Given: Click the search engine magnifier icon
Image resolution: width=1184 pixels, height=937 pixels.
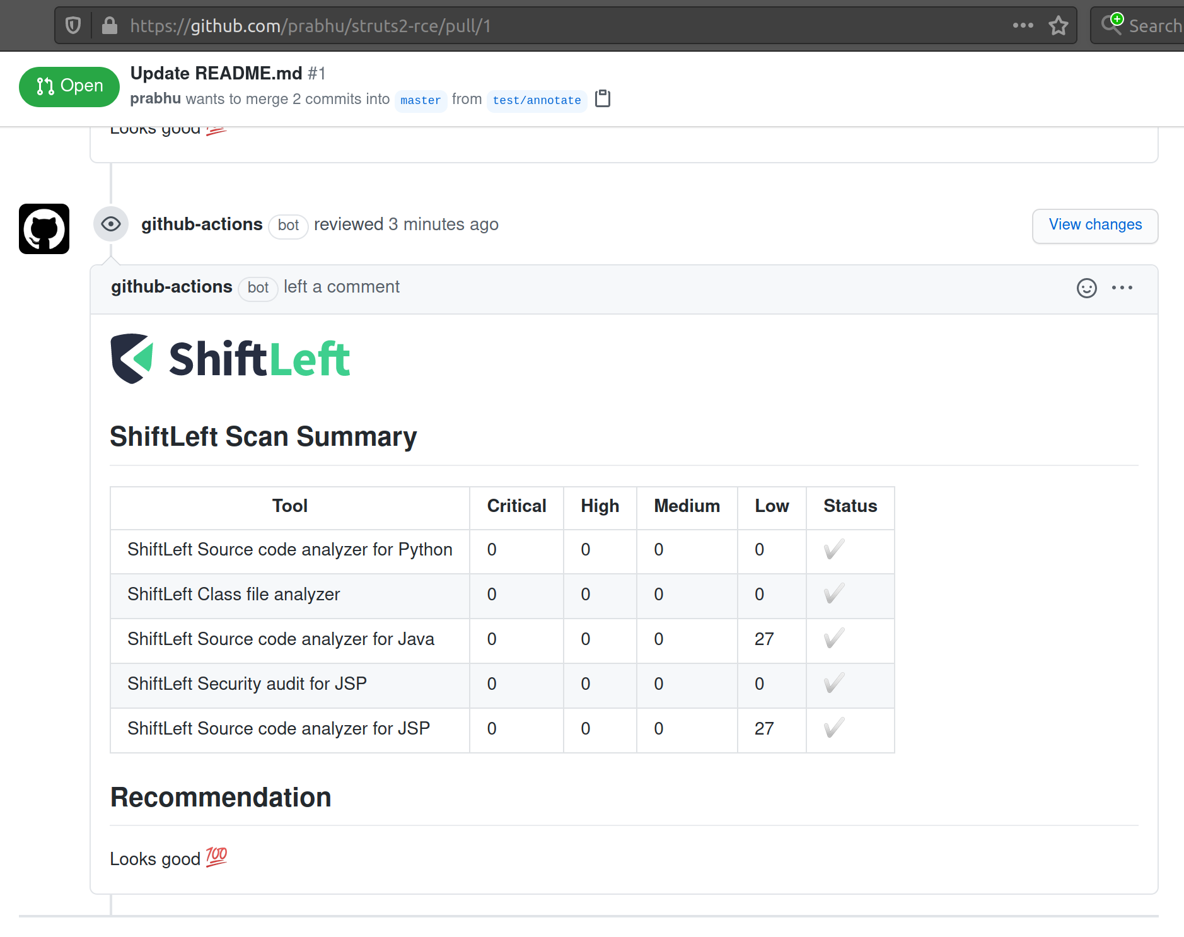Looking at the screenshot, I should coord(1112,24).
